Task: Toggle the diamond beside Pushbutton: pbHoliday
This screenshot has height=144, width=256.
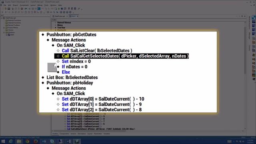Action: coord(43,83)
